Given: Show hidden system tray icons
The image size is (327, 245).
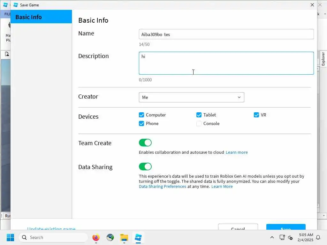Looking at the screenshot, I should point(272,237).
